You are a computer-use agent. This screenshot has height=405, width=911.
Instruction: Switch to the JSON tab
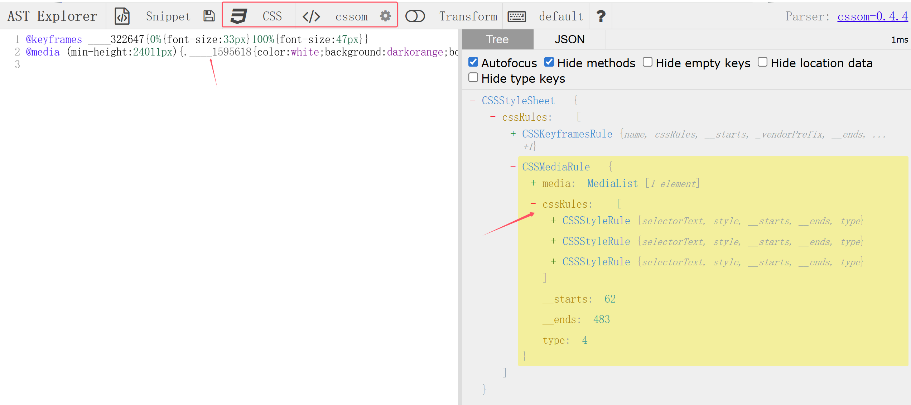click(569, 39)
